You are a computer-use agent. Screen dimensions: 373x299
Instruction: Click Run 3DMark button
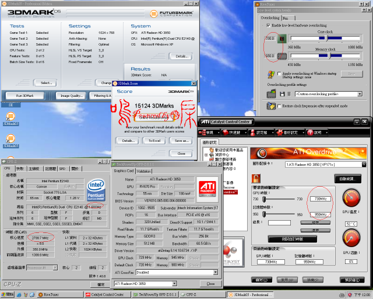tap(24, 96)
